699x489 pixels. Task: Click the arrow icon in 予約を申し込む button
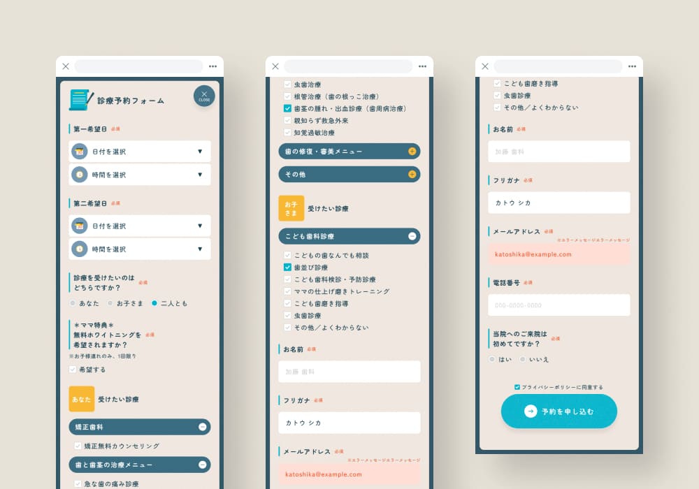[531, 411]
